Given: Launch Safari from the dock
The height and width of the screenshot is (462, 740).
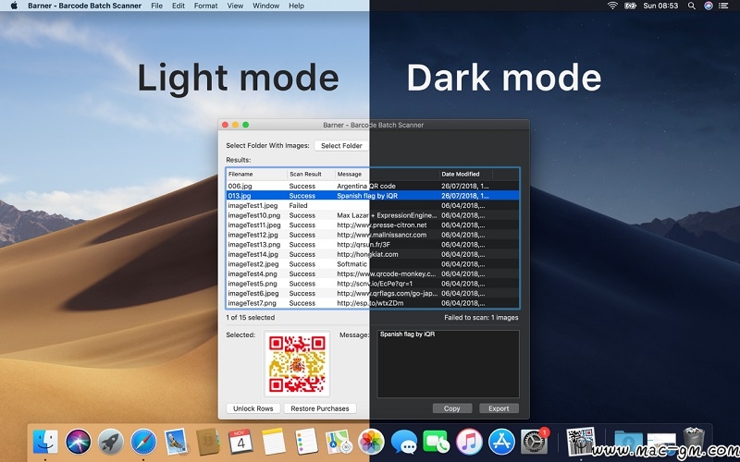Looking at the screenshot, I should tap(142, 442).
